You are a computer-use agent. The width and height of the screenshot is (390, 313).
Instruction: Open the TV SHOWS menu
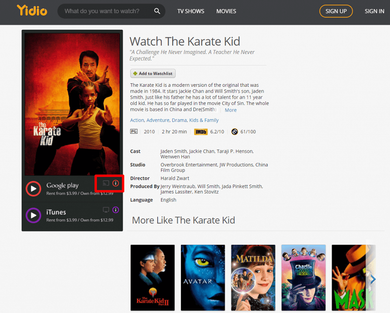point(190,11)
